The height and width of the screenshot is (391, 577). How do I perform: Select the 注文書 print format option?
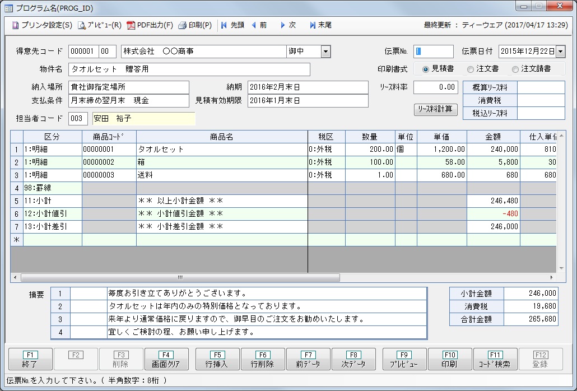469,69
